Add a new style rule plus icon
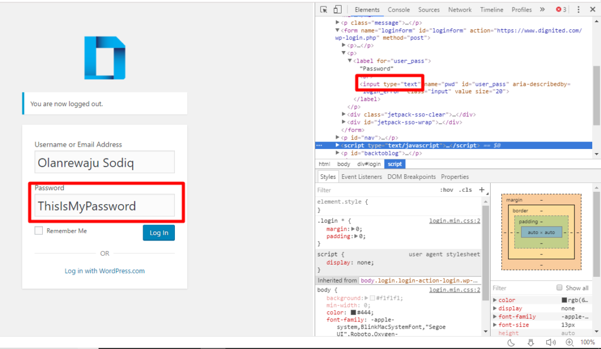601x349 pixels. click(482, 189)
